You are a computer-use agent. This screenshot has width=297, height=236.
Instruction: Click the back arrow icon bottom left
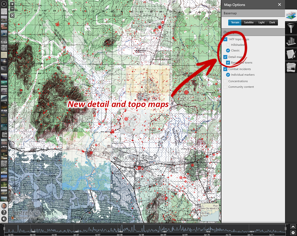[4, 219]
